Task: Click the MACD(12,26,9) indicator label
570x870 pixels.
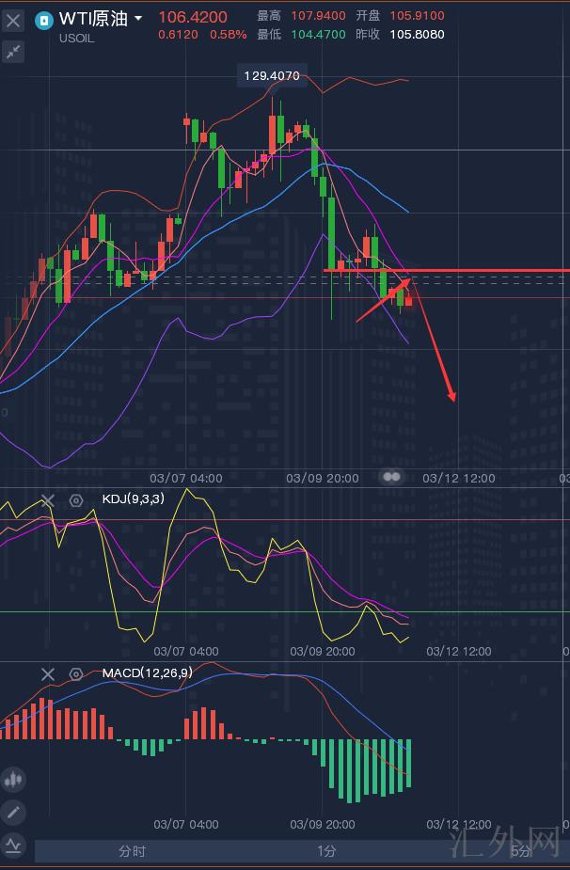Action: (148, 672)
